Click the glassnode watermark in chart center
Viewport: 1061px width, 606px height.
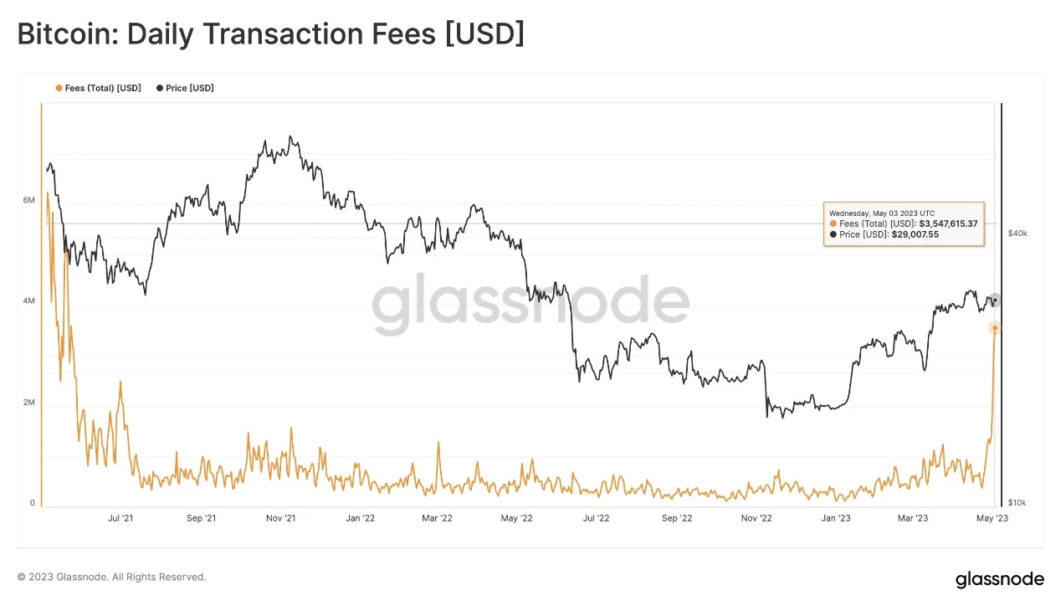click(530, 305)
